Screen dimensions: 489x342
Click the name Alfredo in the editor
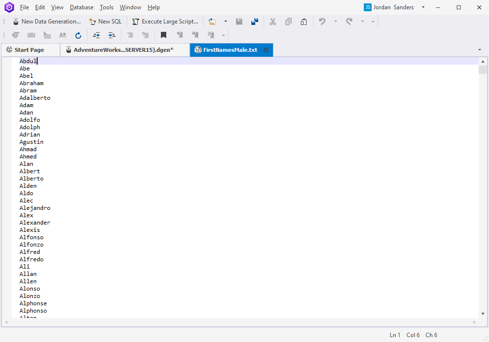[31, 259]
